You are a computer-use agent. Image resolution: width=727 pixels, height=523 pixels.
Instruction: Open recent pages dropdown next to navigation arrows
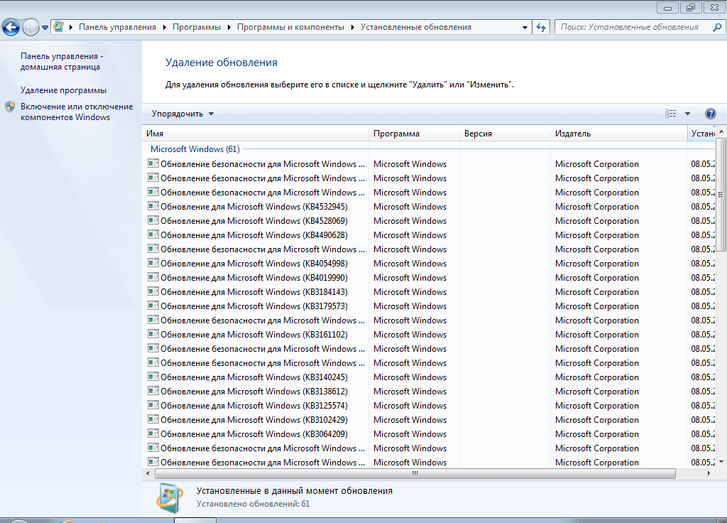(45, 28)
